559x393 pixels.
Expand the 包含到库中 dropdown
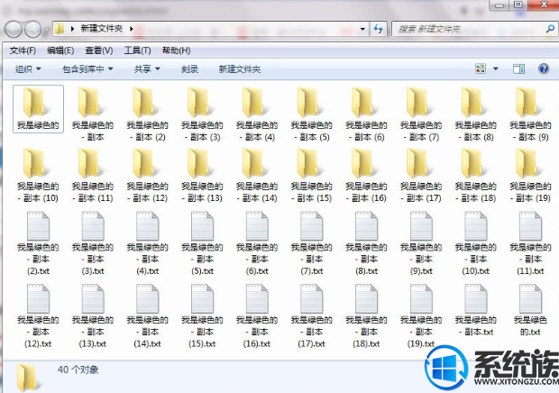coord(87,69)
